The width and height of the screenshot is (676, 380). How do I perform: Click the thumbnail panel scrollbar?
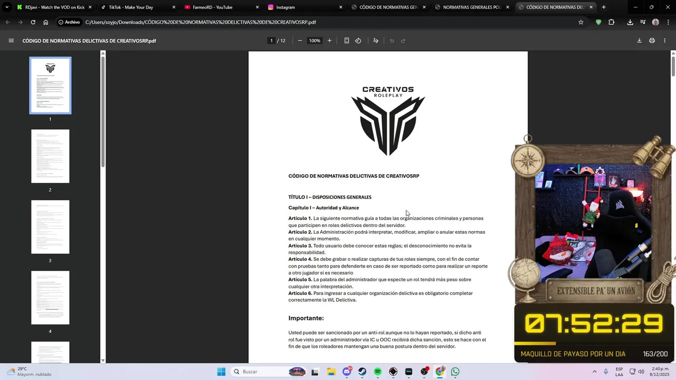(x=103, y=111)
